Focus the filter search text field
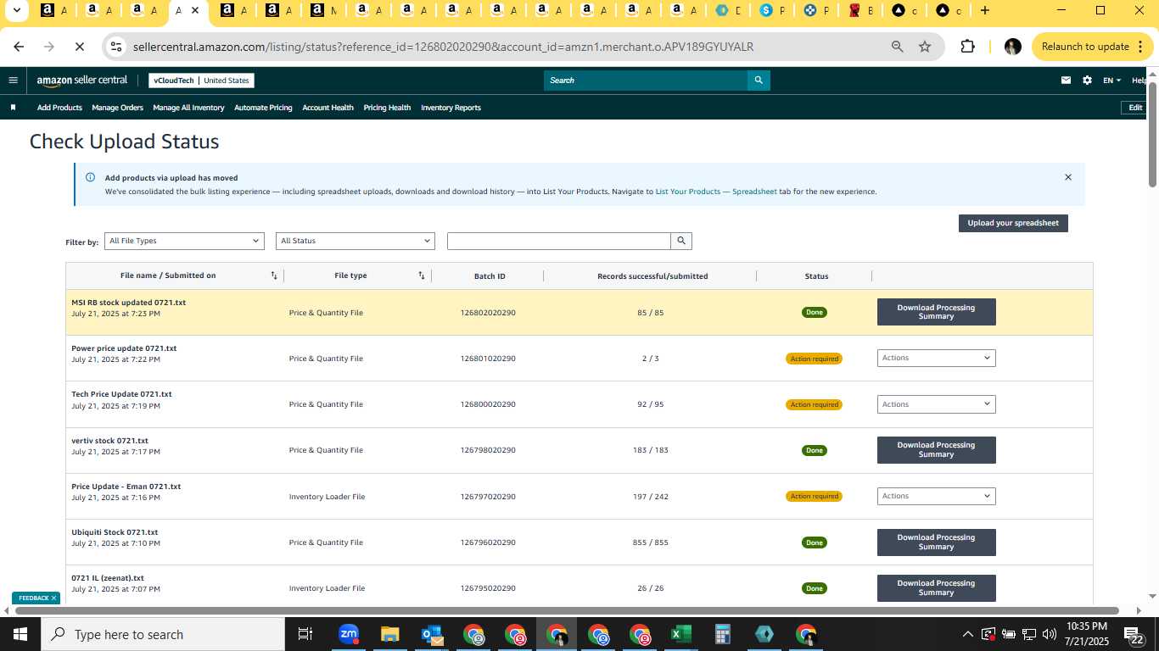1159x651 pixels. [x=559, y=241]
